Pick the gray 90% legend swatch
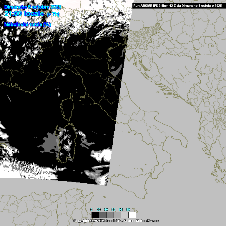This screenshot has height=226, width=226. coord(117,215)
